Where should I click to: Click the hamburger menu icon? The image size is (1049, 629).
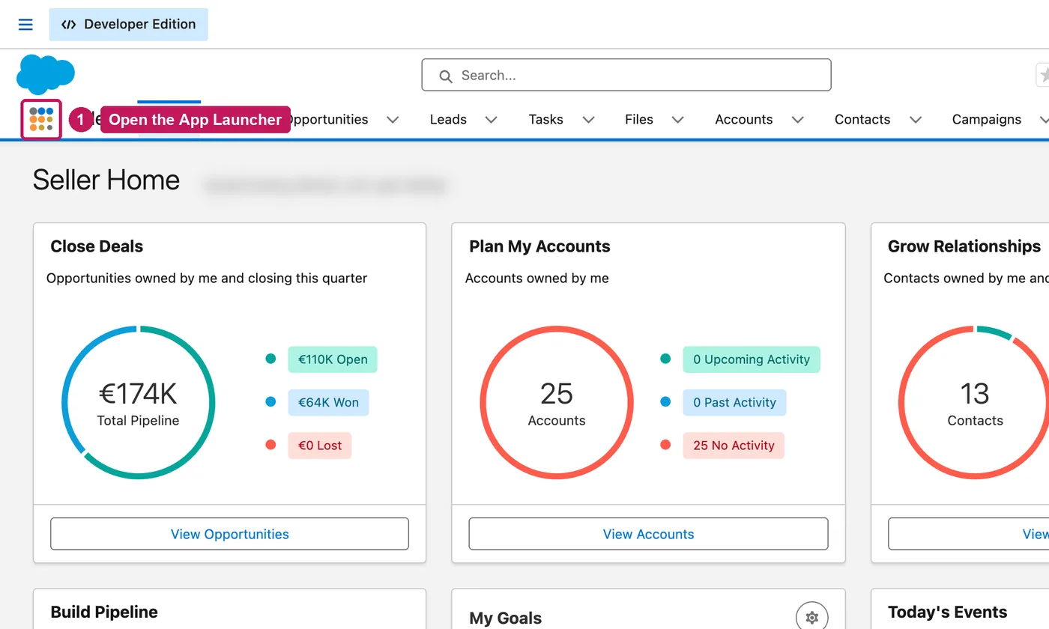(25, 25)
